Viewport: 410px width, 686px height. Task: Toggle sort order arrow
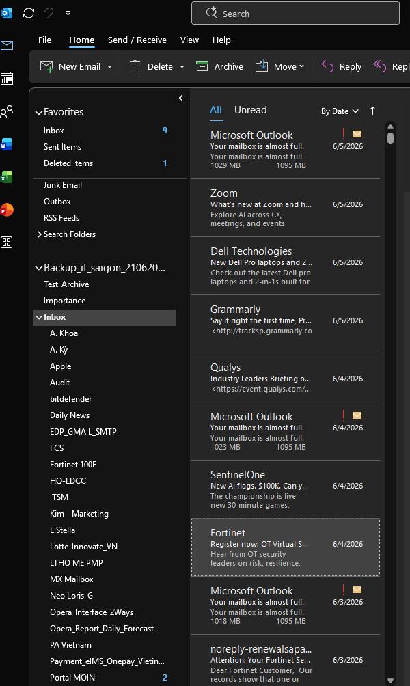coord(373,111)
